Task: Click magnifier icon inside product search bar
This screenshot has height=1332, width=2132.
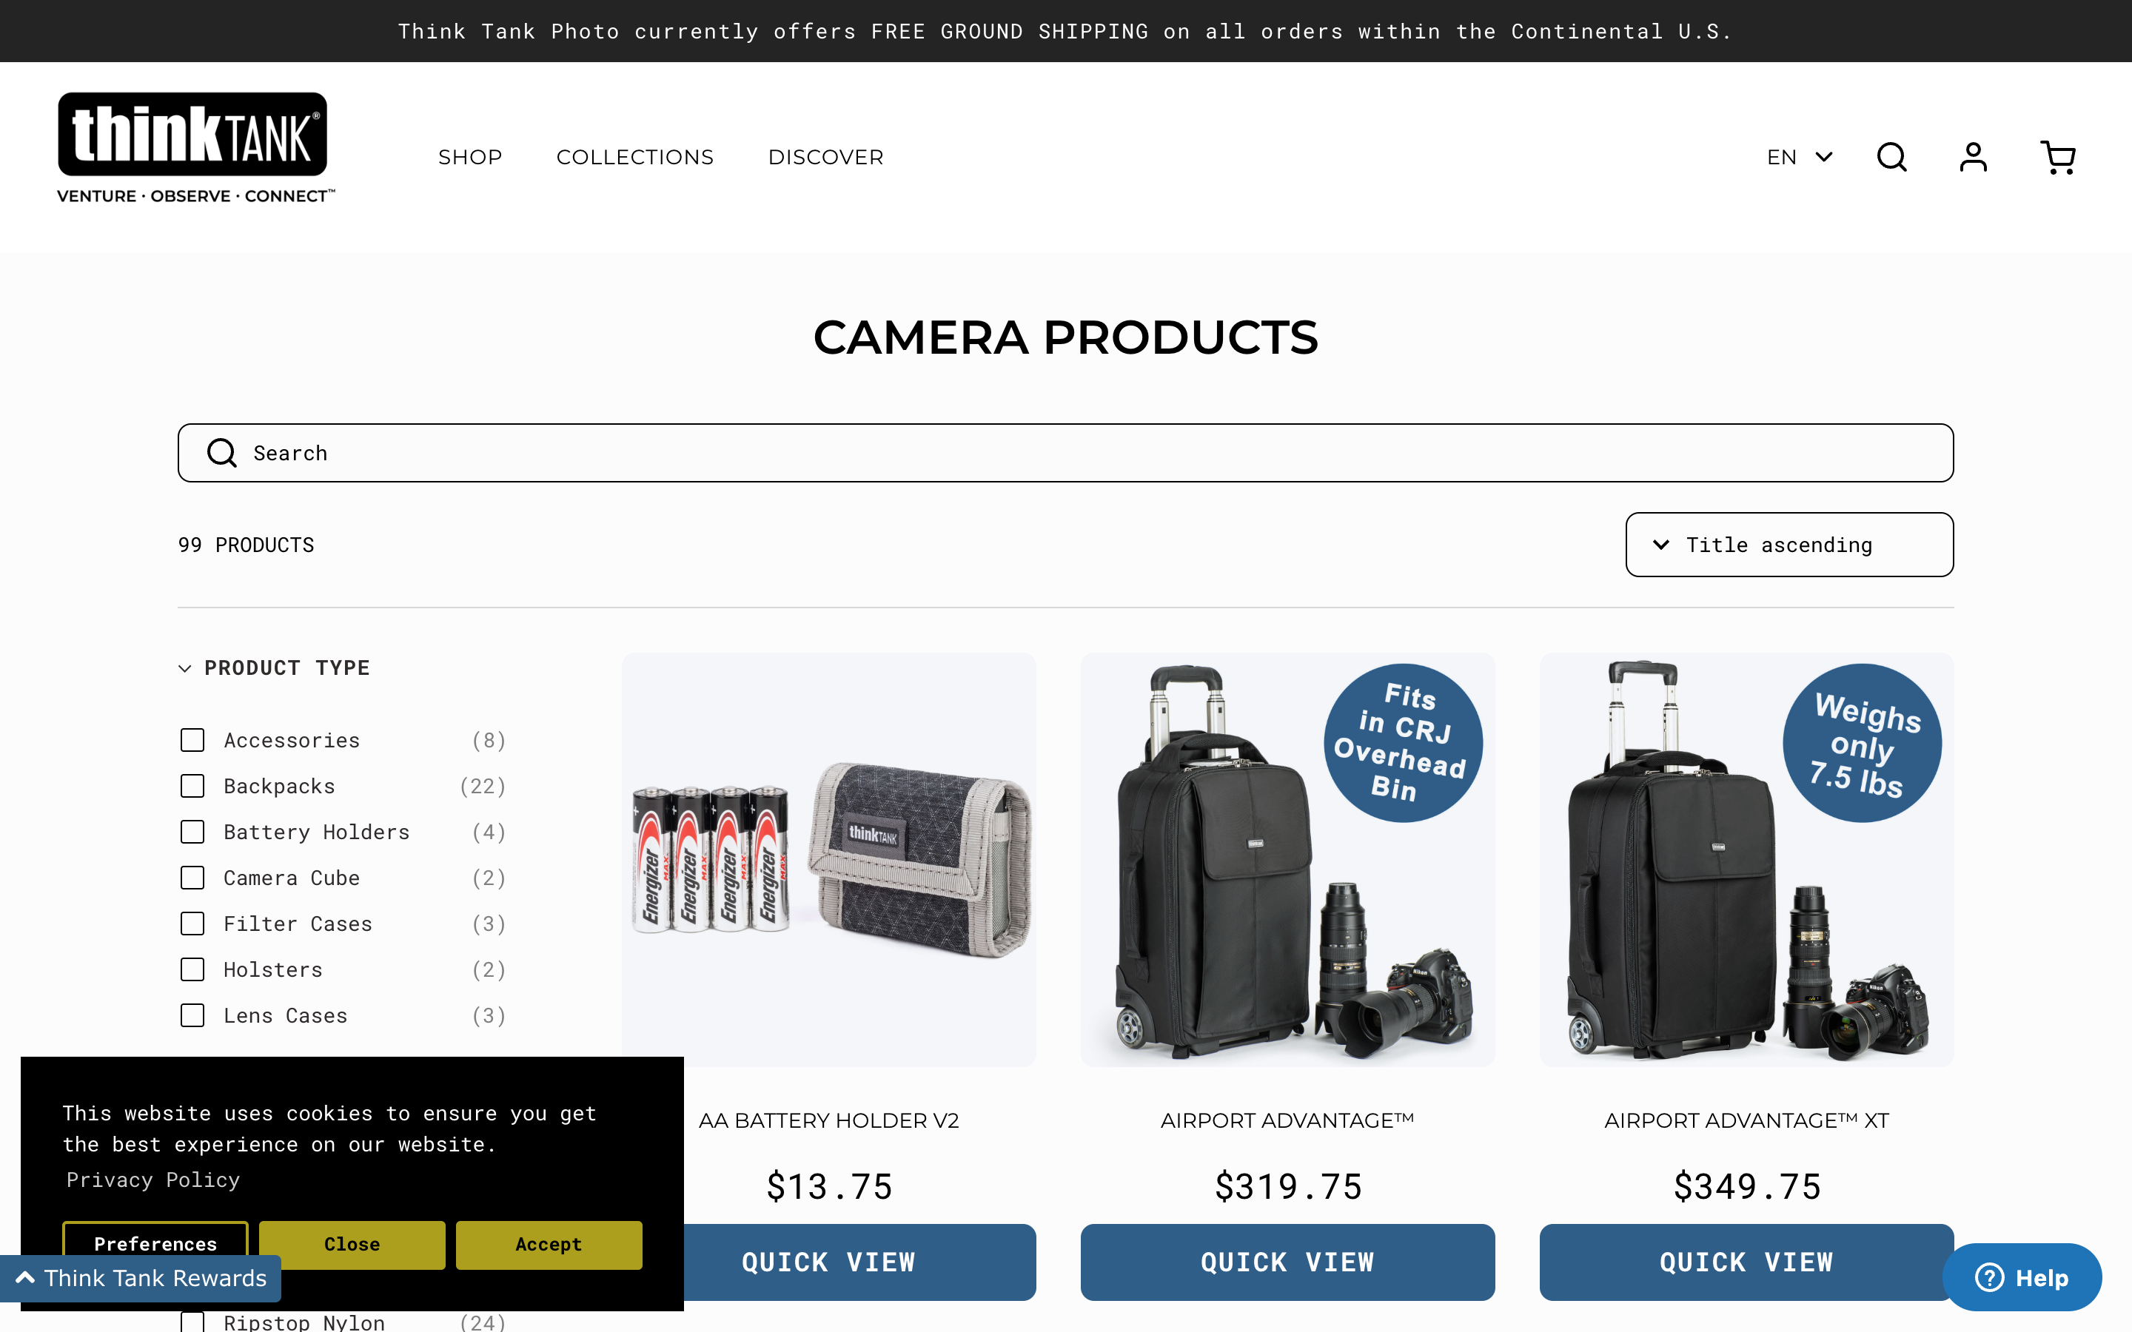Action: [221, 453]
